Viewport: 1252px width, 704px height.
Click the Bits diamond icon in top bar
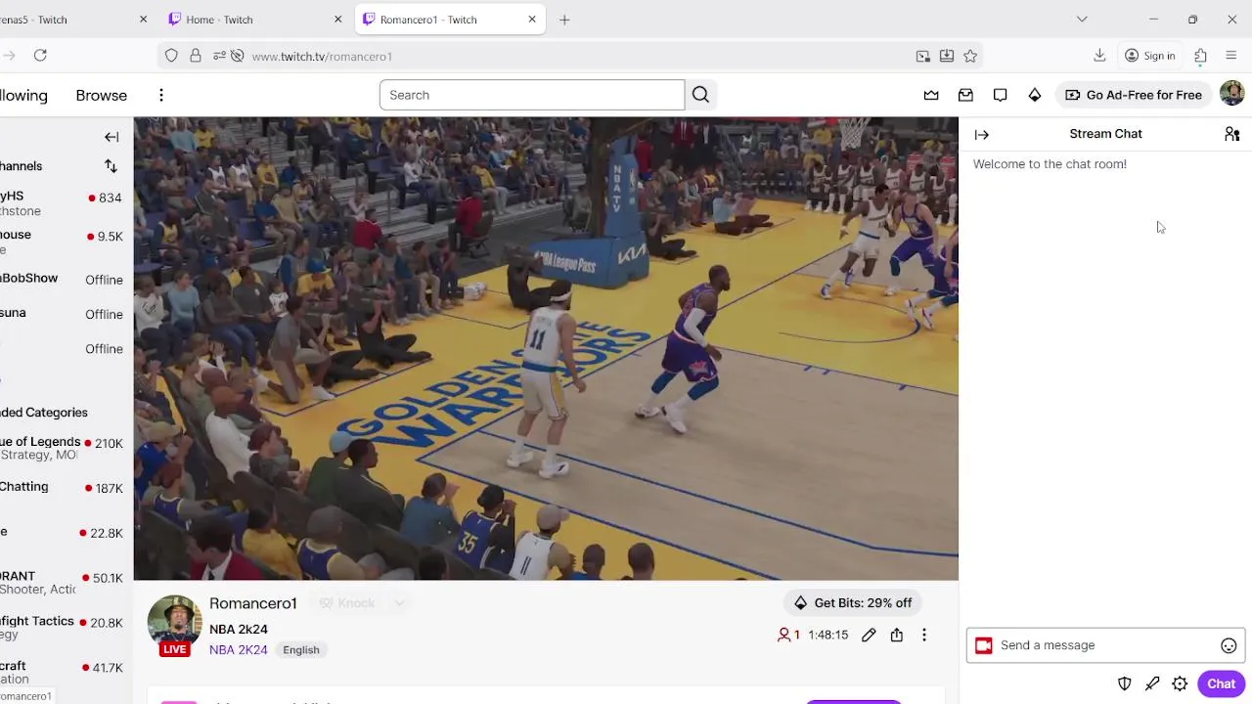pyautogui.click(x=1034, y=95)
